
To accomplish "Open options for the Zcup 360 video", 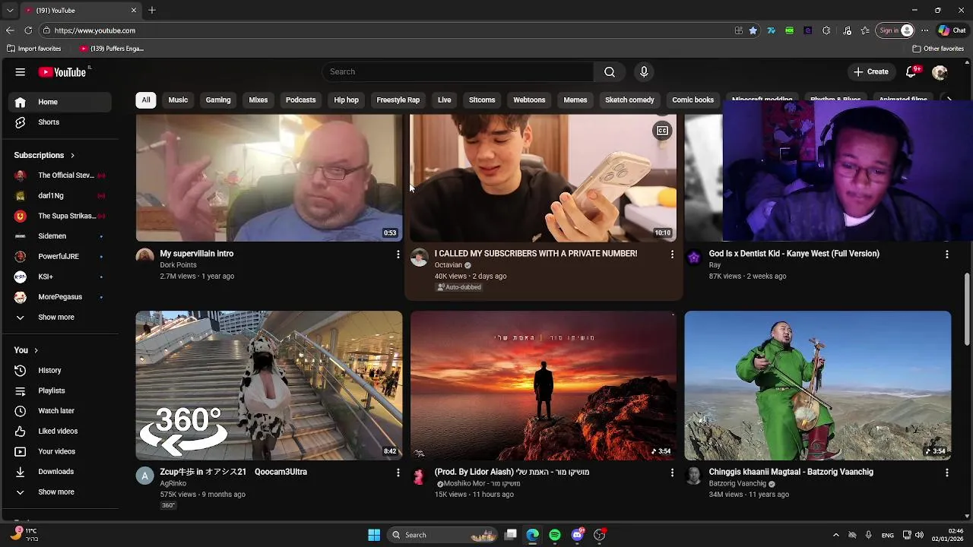I will pos(398,473).
